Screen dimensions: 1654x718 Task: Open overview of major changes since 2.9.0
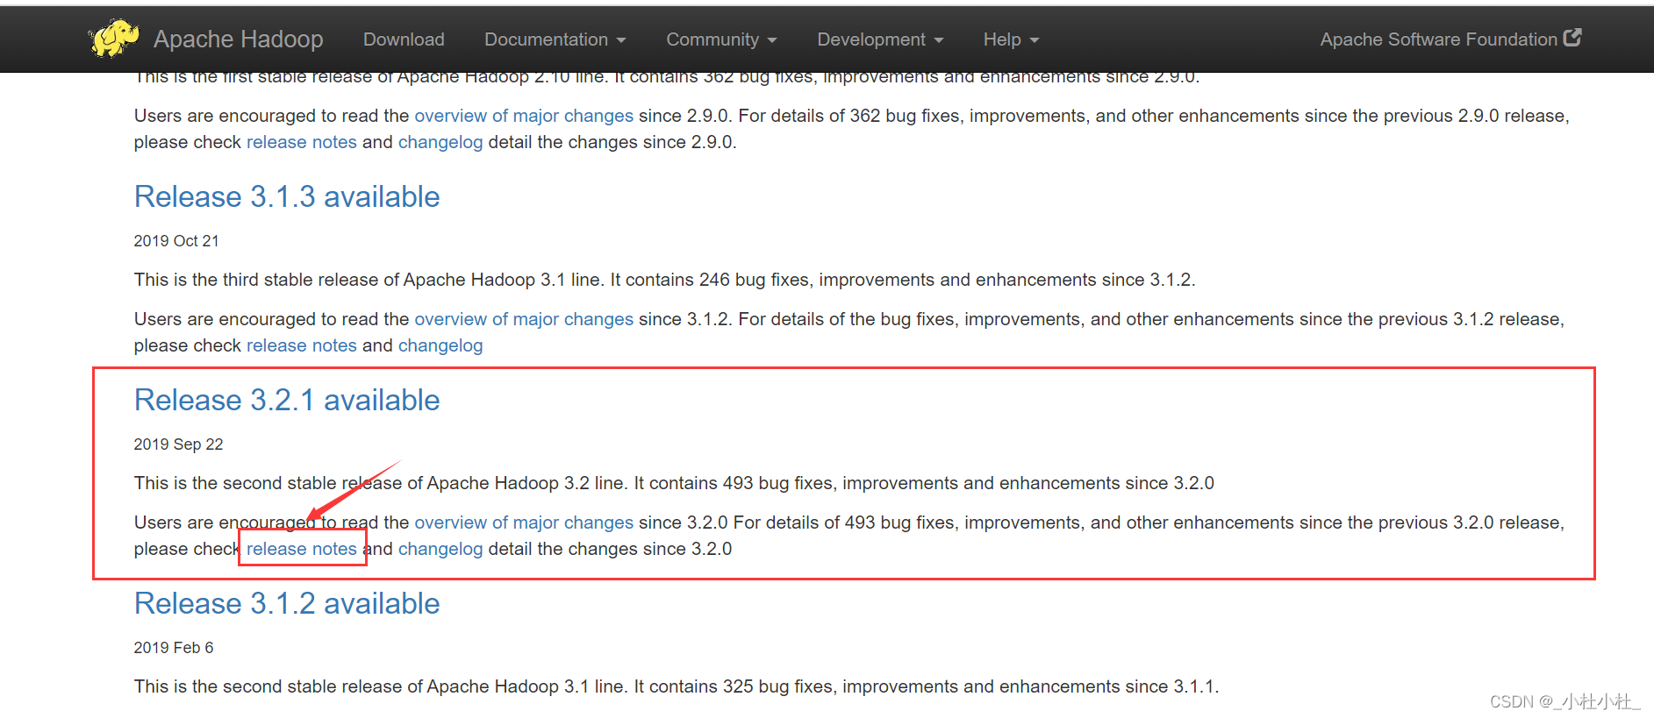[524, 116]
